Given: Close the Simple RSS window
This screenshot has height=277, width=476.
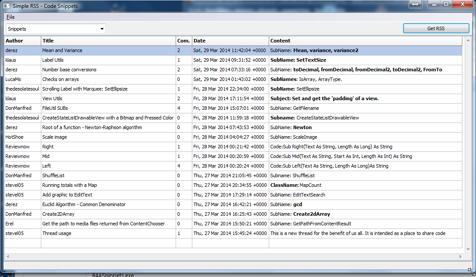Looking at the screenshot, I should click(x=462, y=4).
